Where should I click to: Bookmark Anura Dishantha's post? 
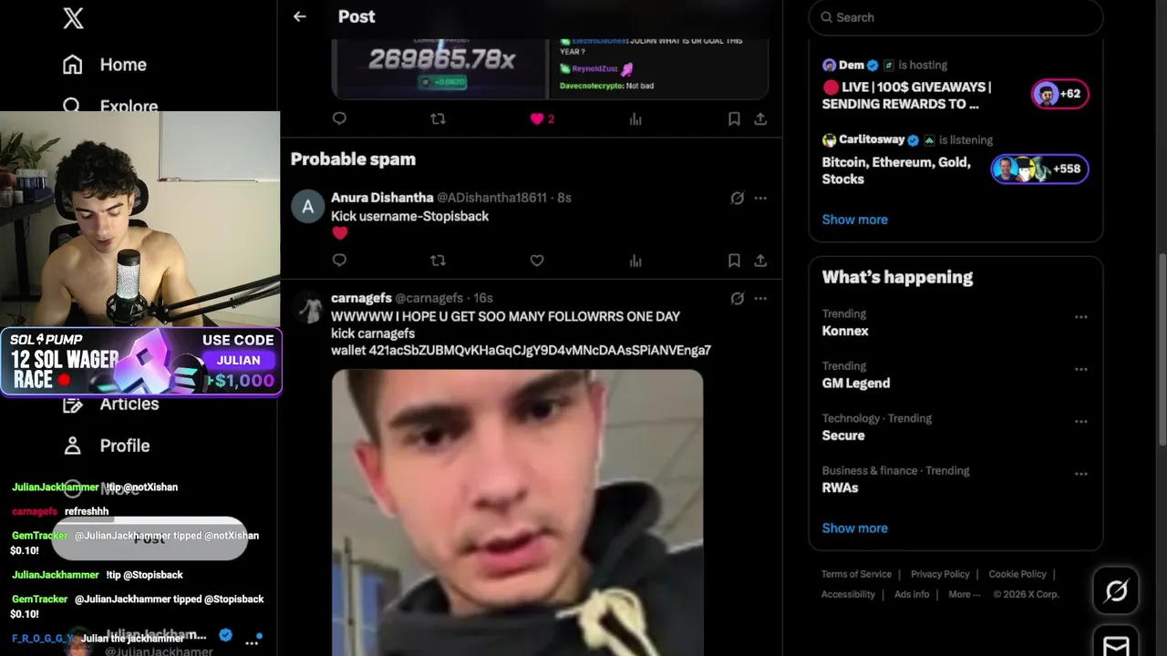click(734, 261)
